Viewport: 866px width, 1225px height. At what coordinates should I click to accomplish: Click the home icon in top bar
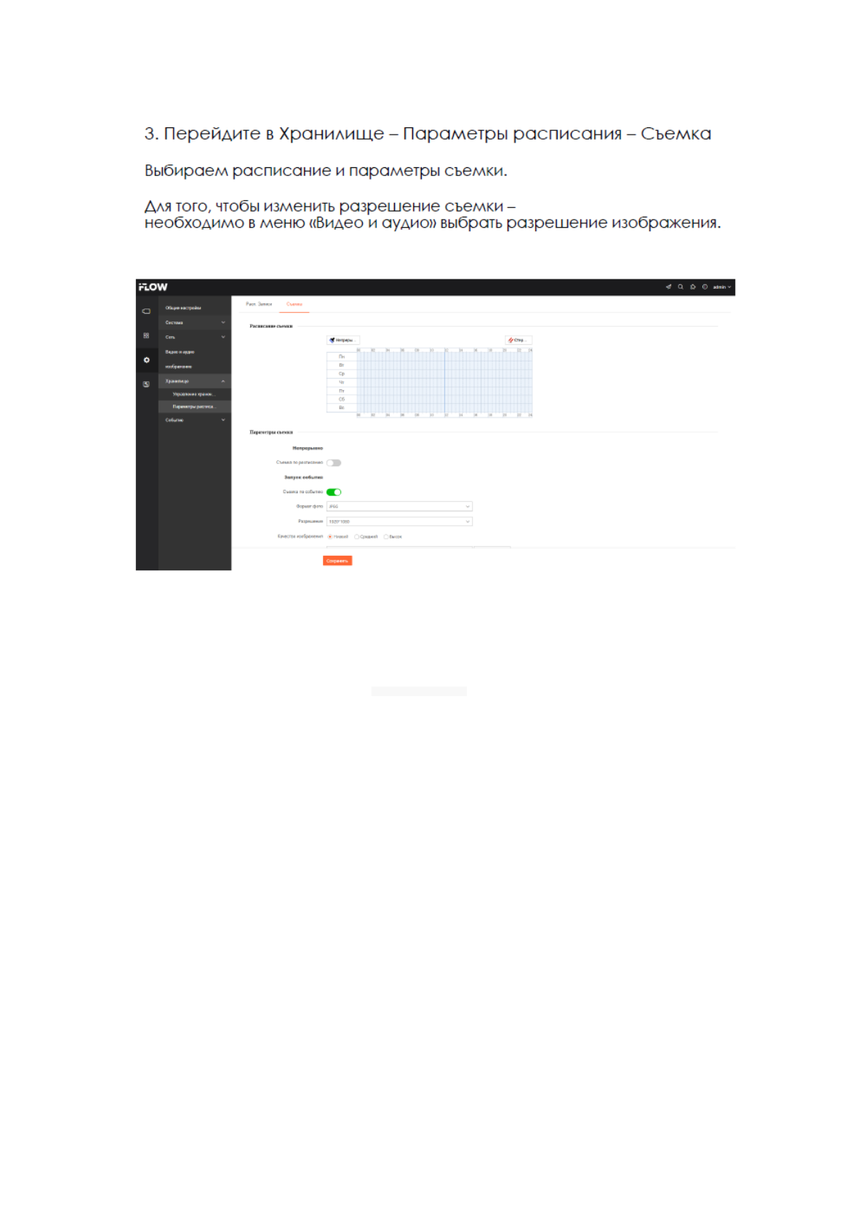point(693,287)
